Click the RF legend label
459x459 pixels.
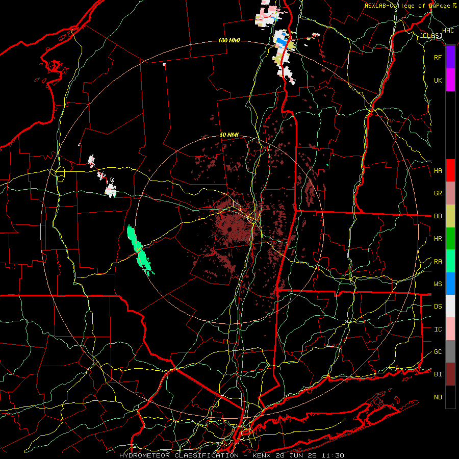click(438, 57)
